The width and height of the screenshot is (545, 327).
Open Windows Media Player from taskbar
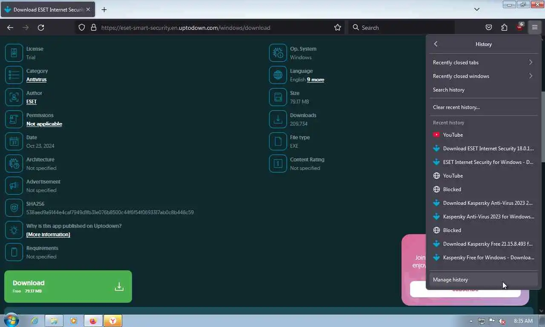[74, 321]
